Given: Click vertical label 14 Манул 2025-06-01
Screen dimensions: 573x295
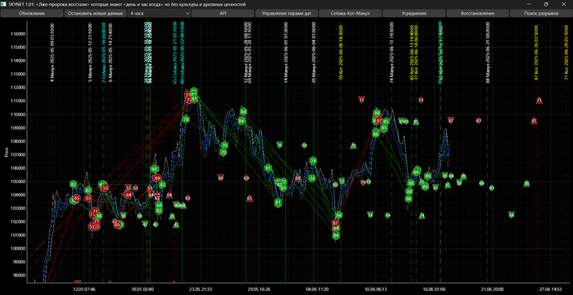Looking at the screenshot, I should coord(286,53).
